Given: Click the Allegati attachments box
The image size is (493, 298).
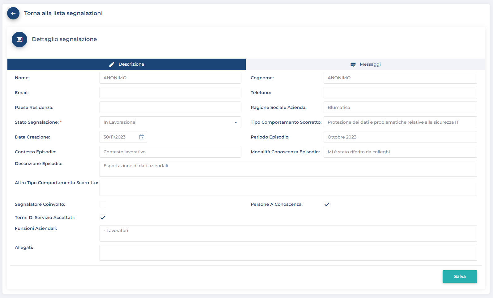Looking at the screenshot, I should click(288, 253).
